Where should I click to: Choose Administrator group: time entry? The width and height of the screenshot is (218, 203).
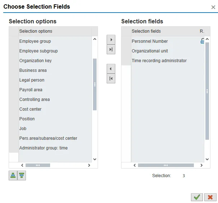coord(43,148)
